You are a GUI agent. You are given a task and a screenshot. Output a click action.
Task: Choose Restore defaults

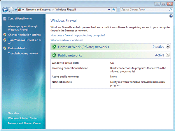click(x=17, y=48)
